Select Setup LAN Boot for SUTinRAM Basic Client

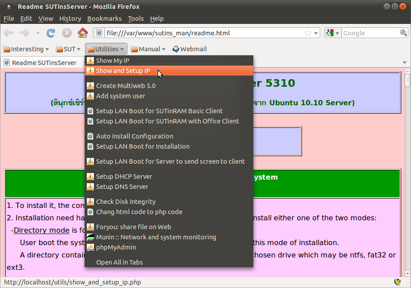point(169,111)
